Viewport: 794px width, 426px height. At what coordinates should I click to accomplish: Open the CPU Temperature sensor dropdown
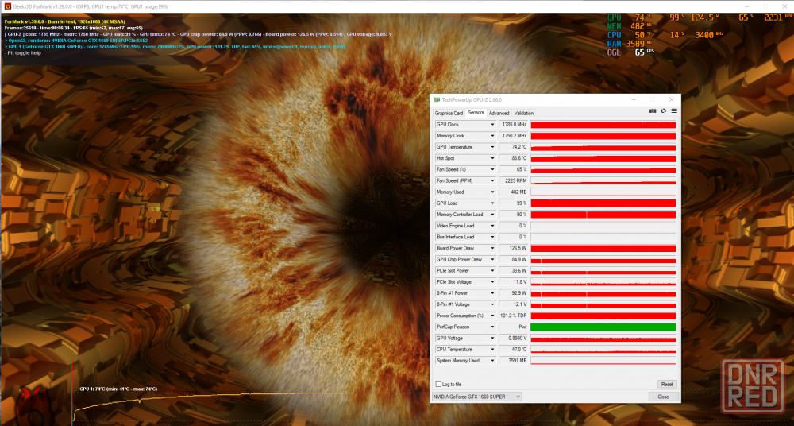pyautogui.click(x=491, y=350)
